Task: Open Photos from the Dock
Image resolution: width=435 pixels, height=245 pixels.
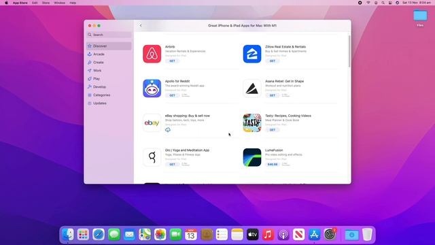Action: coord(160,235)
